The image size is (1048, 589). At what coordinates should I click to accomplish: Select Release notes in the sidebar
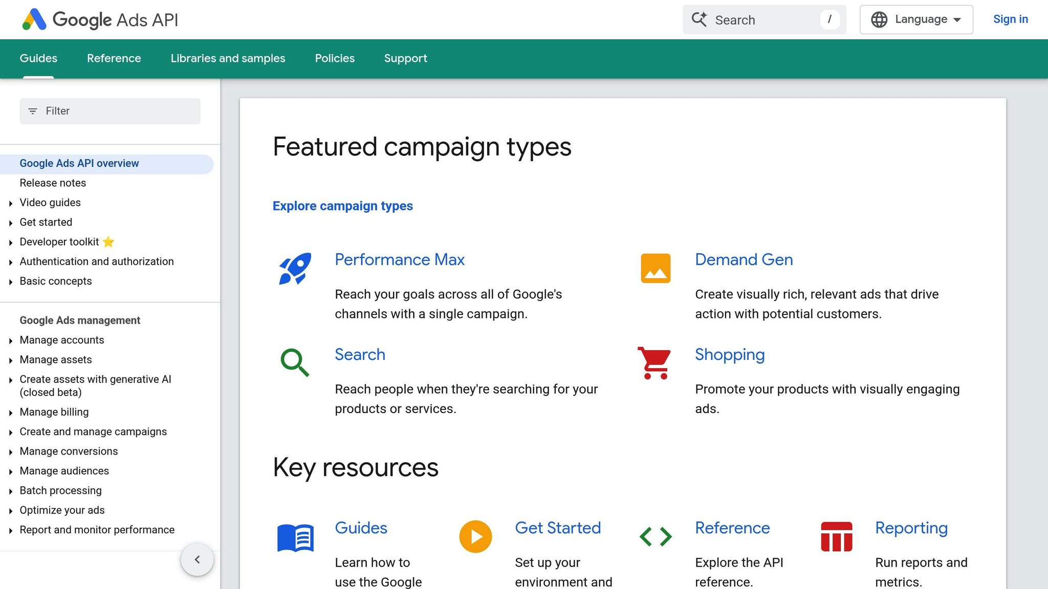point(53,183)
